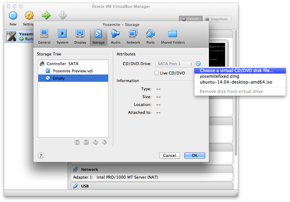Switch to the Snapshots view
The height and width of the screenshot is (202, 290).
click(x=216, y=19)
